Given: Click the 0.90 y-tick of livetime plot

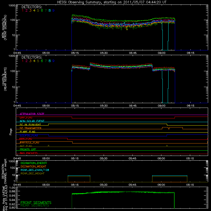Looking at the screenshot, I should [x=12, y=208].
